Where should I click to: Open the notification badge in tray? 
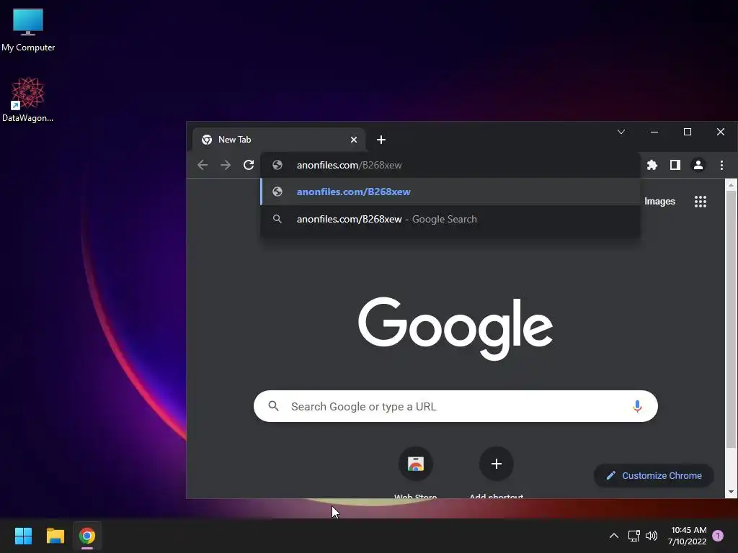(x=718, y=536)
